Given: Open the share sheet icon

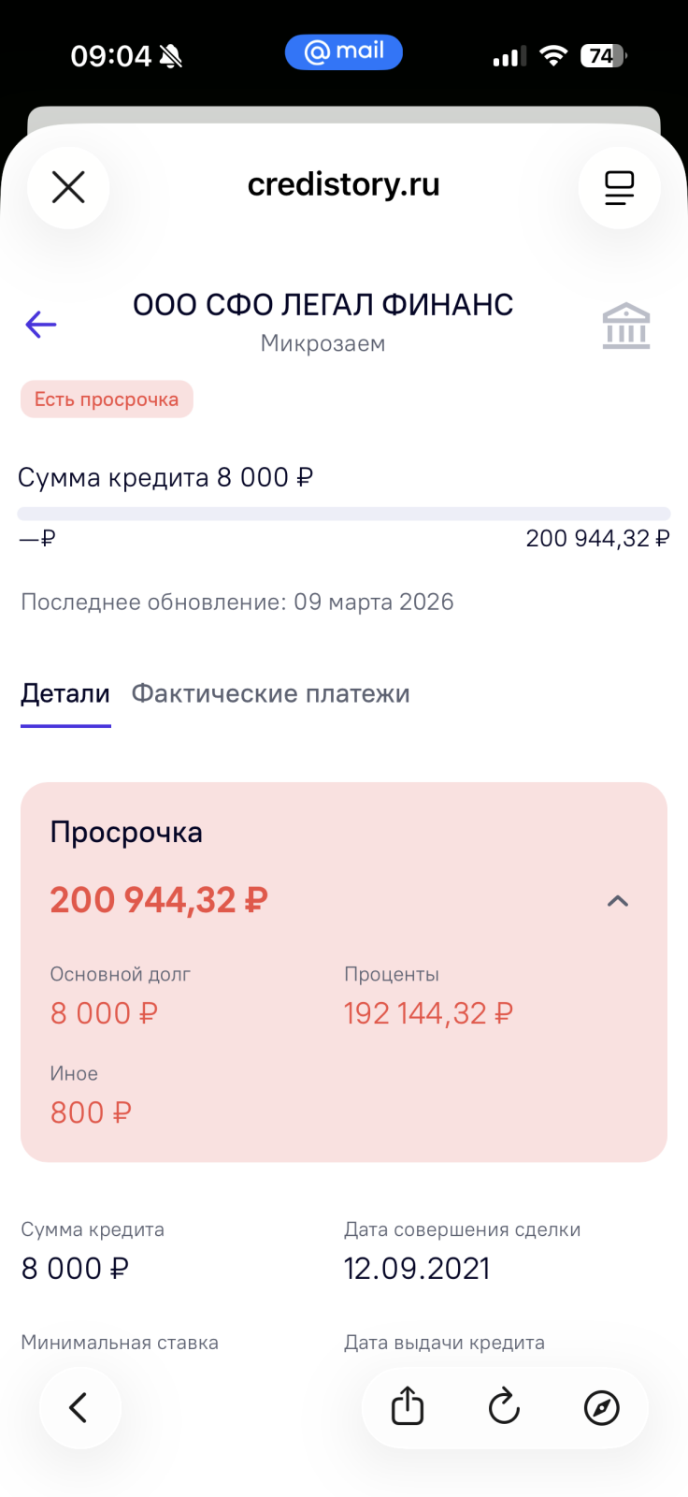Looking at the screenshot, I should [x=408, y=1407].
